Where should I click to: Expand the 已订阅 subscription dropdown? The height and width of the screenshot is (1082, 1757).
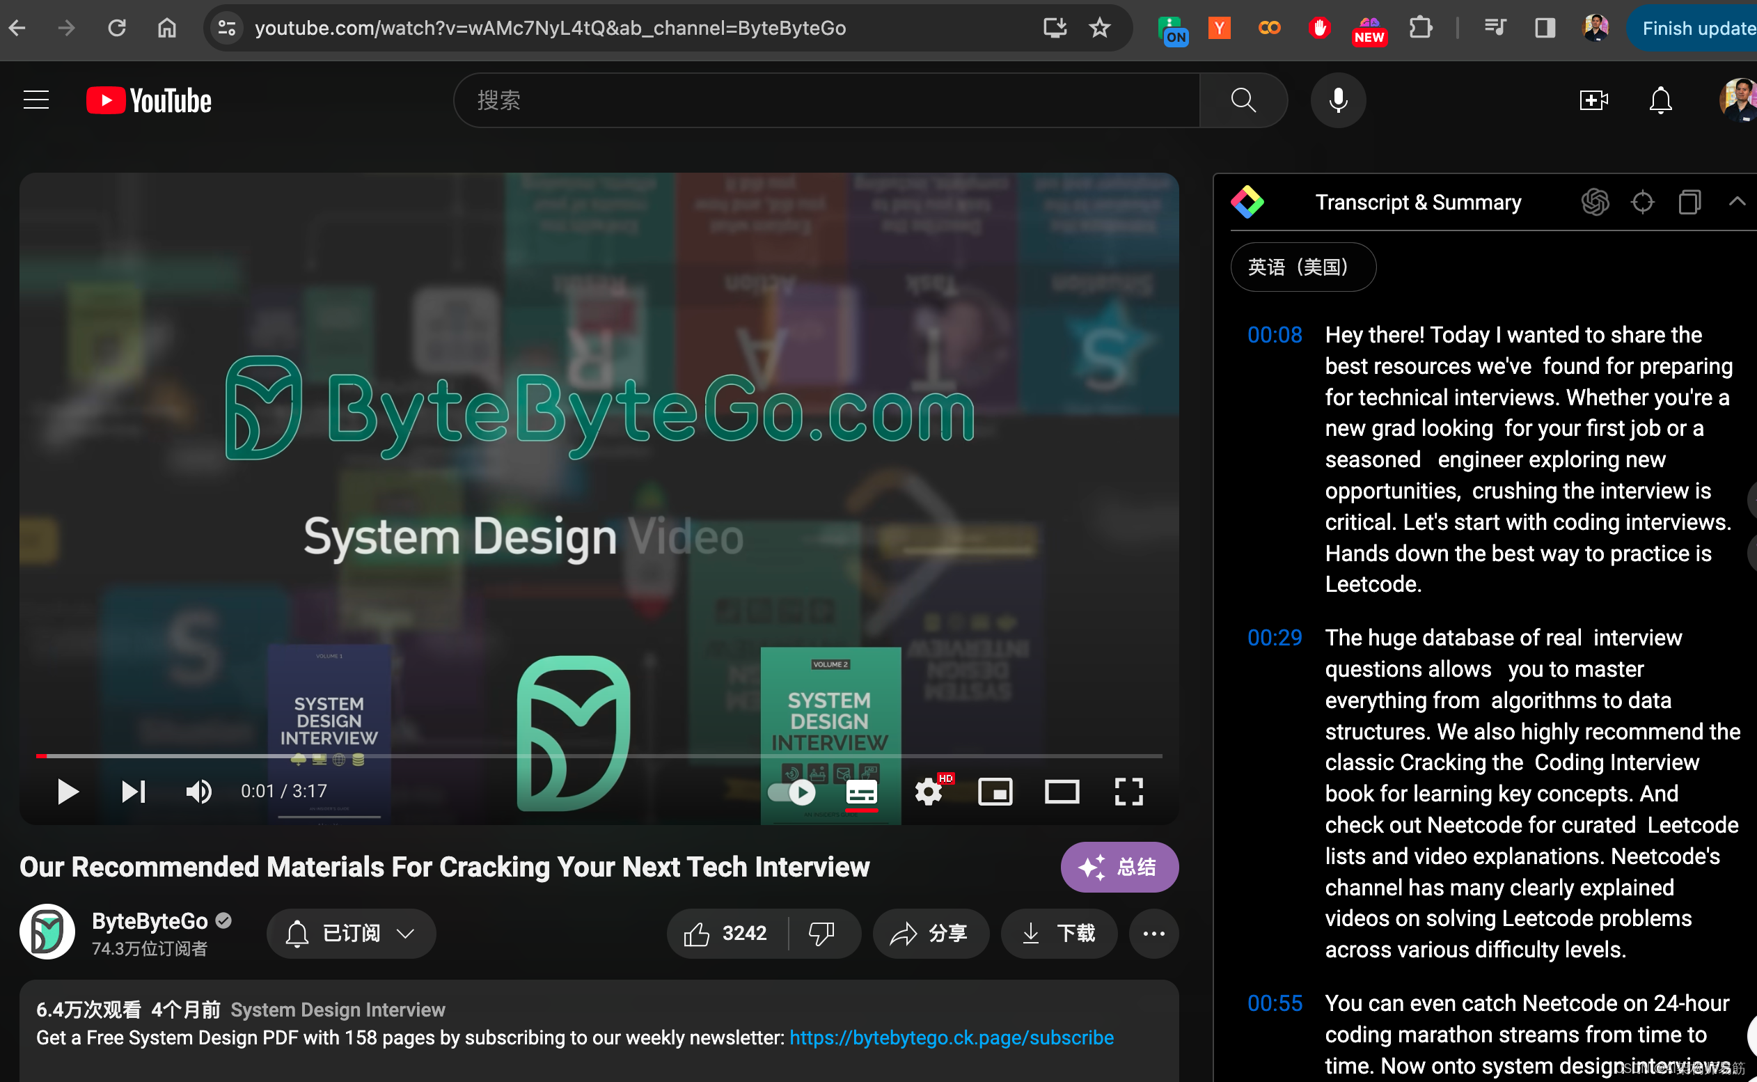tap(351, 933)
